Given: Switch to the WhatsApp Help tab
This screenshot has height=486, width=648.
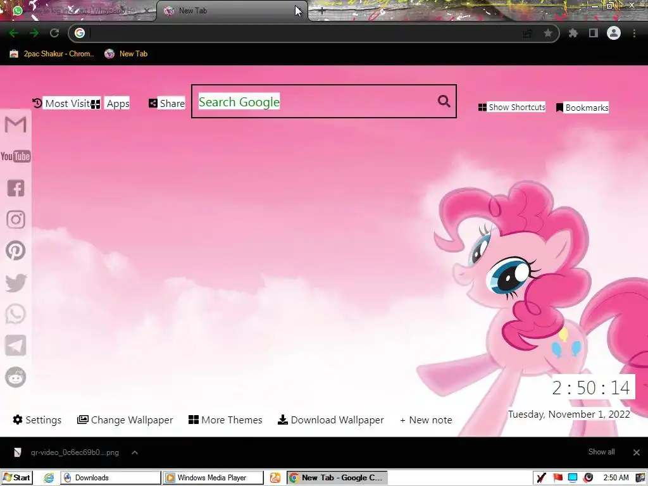Looking at the screenshot, I should [78, 11].
